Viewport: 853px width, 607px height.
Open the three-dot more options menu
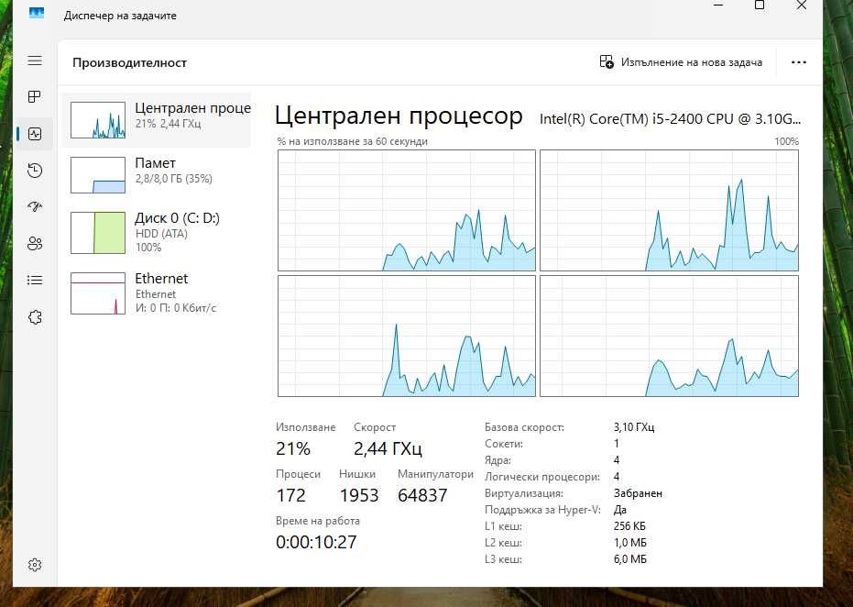click(799, 62)
